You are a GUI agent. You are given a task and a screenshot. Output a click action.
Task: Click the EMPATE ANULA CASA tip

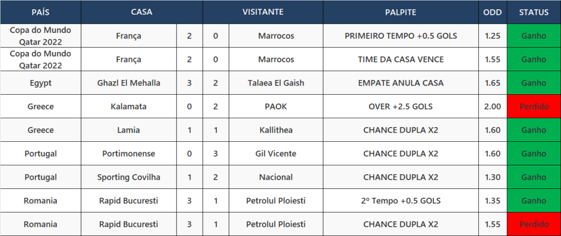click(400, 83)
